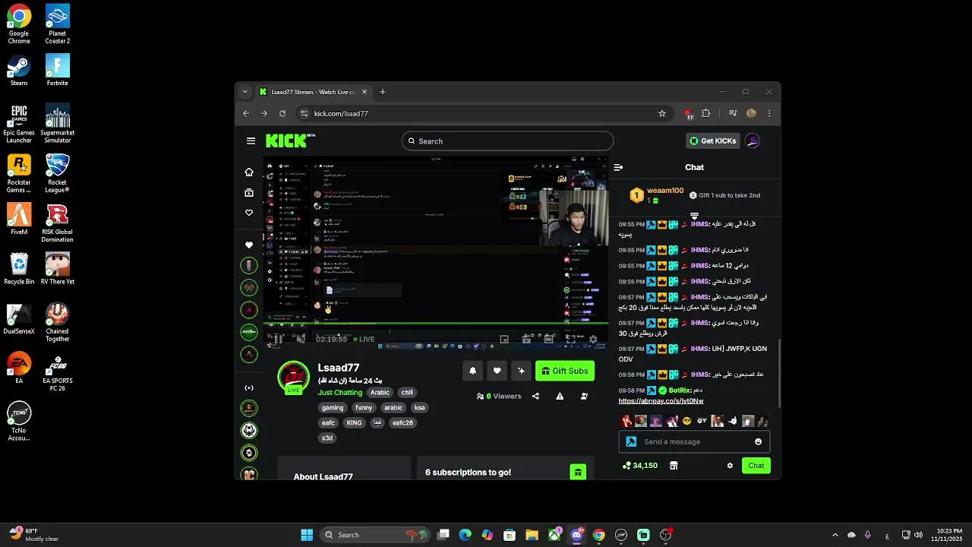Toggle fullscreen on the video player

click(570, 340)
